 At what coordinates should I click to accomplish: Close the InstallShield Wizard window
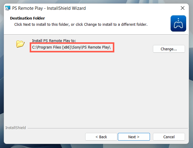[x=182, y=8]
